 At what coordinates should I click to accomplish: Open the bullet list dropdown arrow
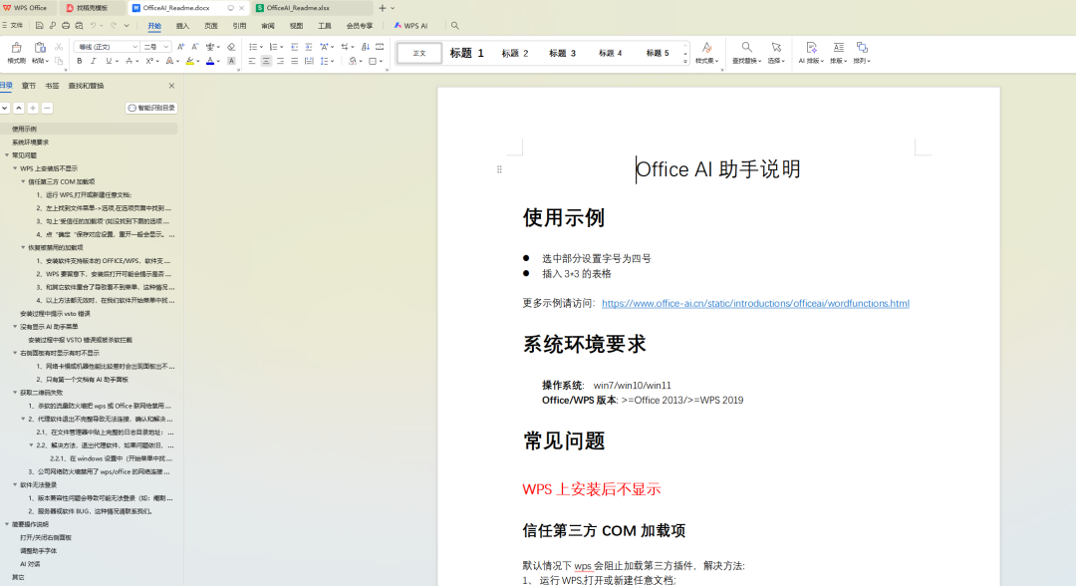[x=261, y=48]
